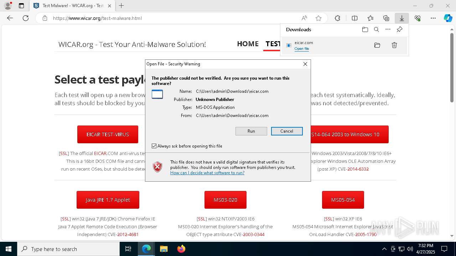
Task: Click the Run button in Security Warning
Action: coord(251,131)
